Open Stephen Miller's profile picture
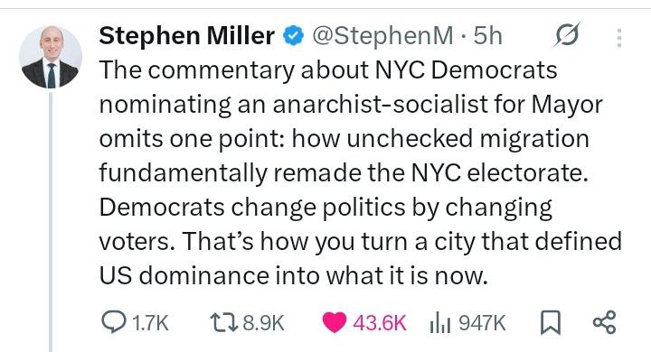The width and height of the screenshot is (651, 352). point(51,57)
